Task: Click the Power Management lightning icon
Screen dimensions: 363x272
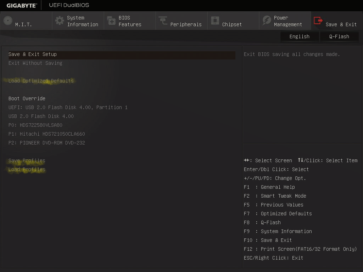Action: [267, 21]
